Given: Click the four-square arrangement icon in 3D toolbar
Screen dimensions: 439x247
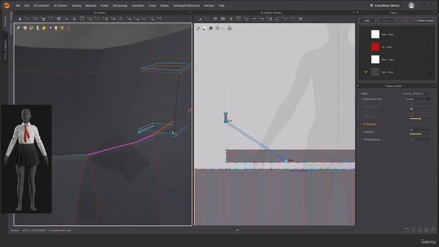Looking at the screenshot, I should click(59, 19).
